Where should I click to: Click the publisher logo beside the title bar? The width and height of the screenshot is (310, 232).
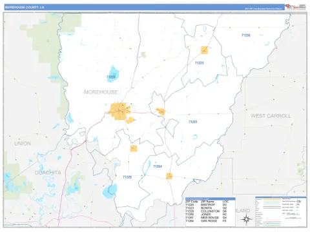[x=295, y=6]
